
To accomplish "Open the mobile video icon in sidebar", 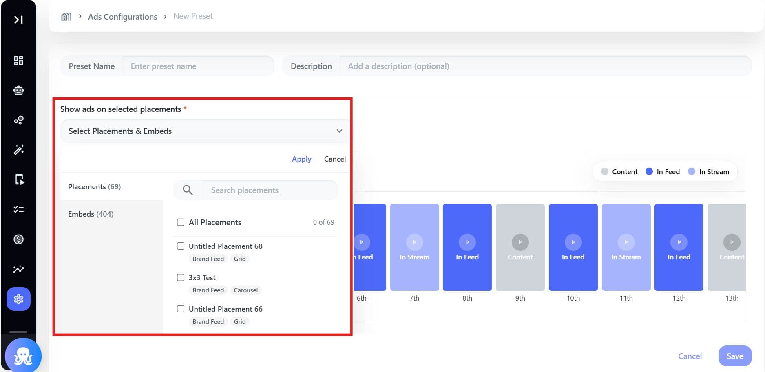I will click(19, 179).
